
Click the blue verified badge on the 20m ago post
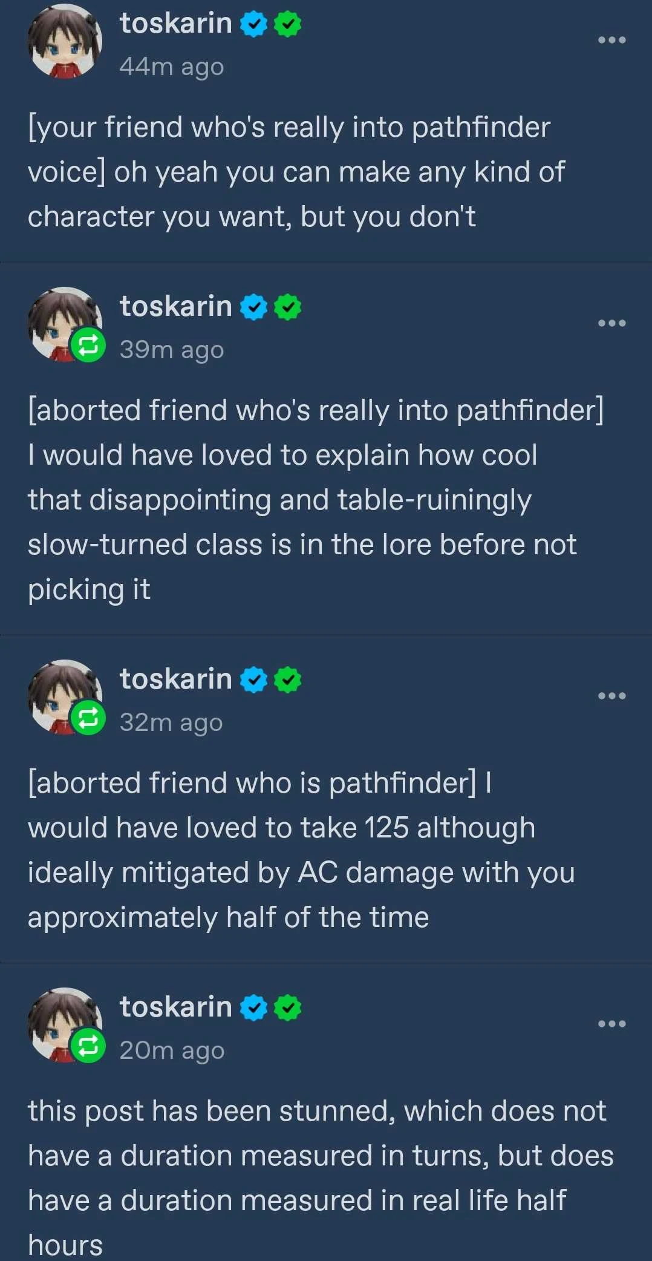tap(254, 1008)
